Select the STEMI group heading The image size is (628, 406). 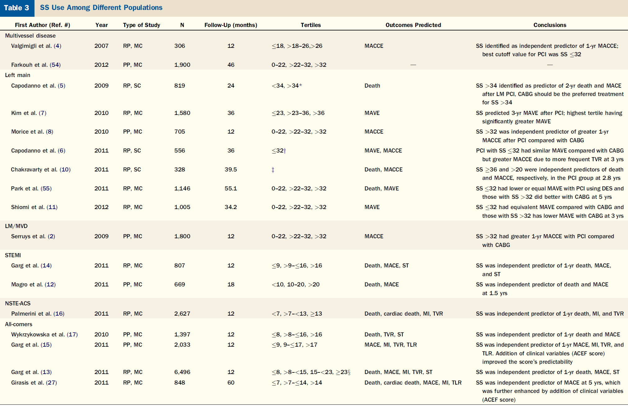(13, 255)
